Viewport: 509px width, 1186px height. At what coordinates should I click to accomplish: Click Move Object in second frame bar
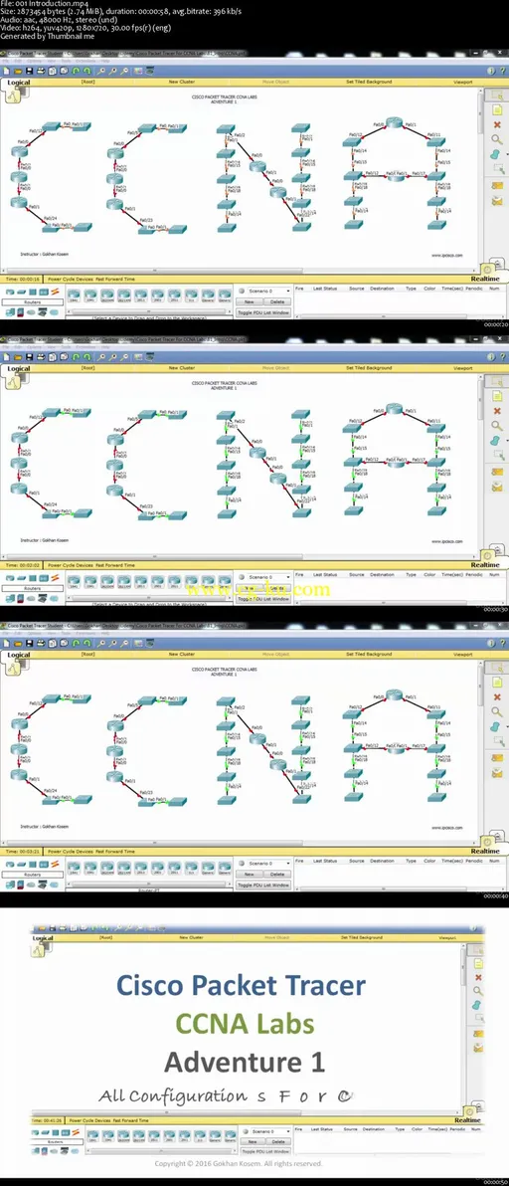275,367
